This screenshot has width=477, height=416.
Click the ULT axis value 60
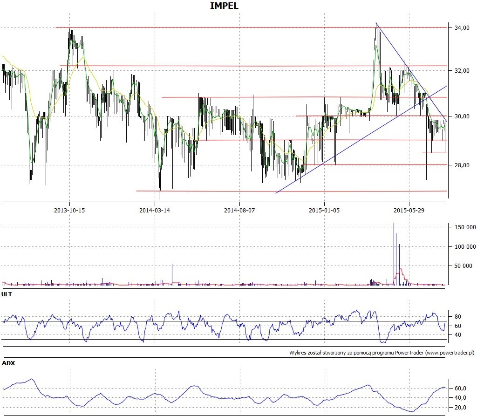458,326
